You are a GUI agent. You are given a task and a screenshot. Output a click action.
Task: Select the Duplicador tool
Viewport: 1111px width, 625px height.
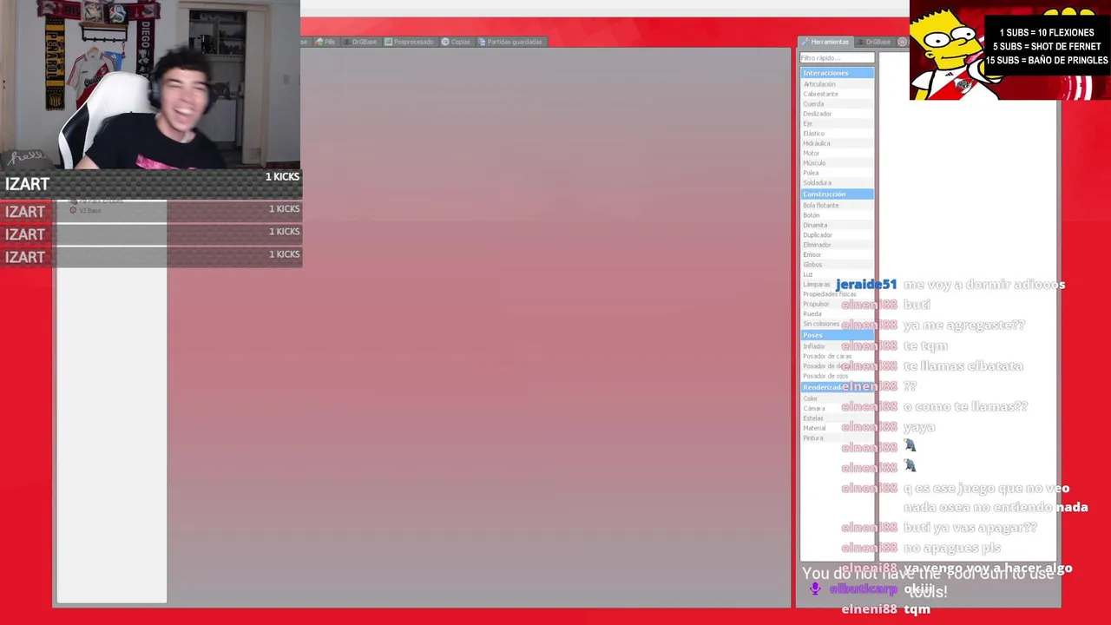[837, 235]
